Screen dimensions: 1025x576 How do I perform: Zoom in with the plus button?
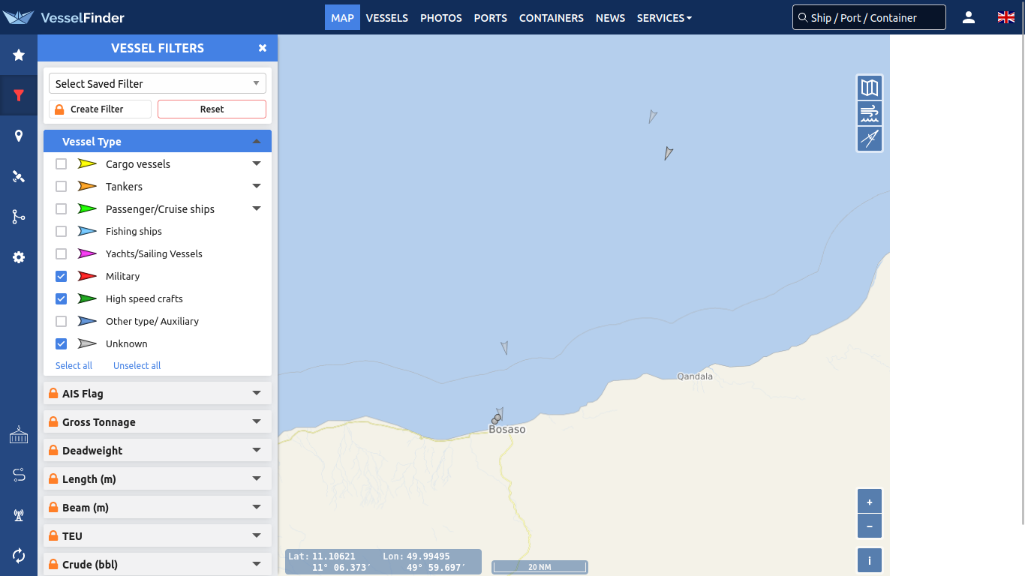pyautogui.click(x=870, y=502)
